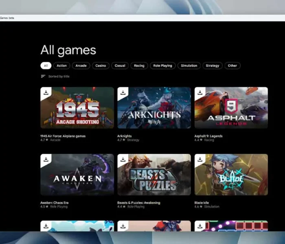
Task: Open the Asphalt Legends thumbnail
Action: tap(231, 108)
